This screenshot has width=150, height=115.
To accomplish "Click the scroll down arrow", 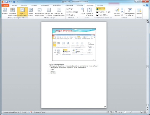I will (147, 105).
